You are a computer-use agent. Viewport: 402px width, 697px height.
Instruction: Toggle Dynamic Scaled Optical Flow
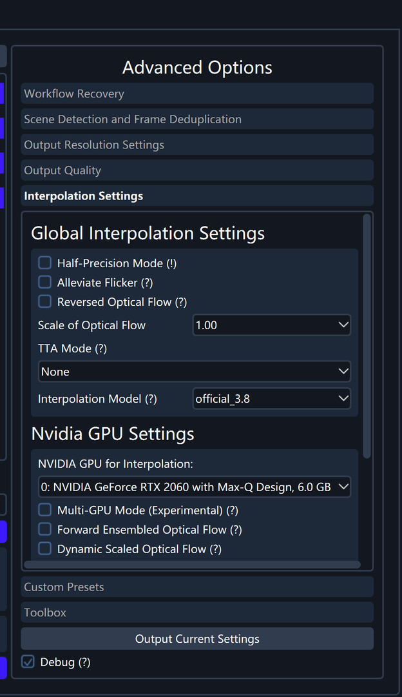coord(44,549)
